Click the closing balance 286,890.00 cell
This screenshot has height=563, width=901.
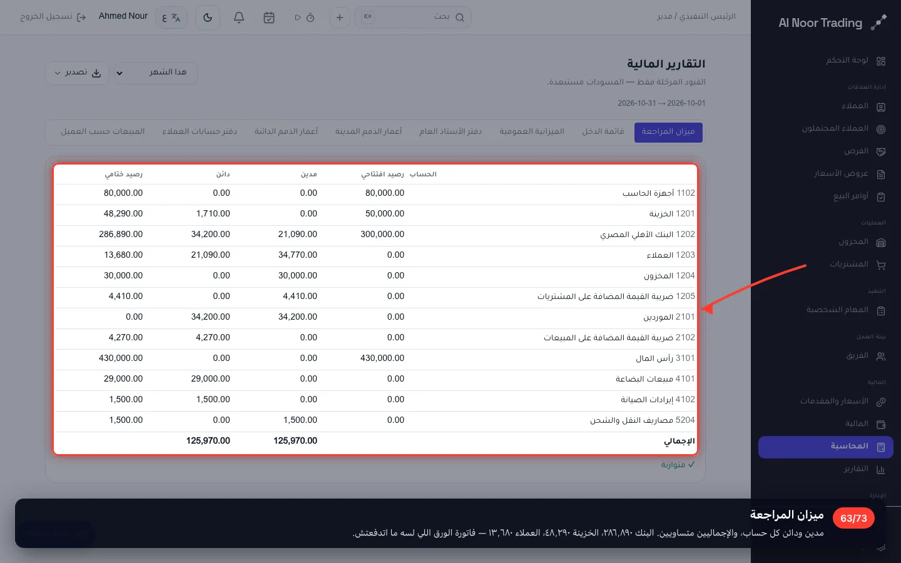pyautogui.click(x=121, y=234)
